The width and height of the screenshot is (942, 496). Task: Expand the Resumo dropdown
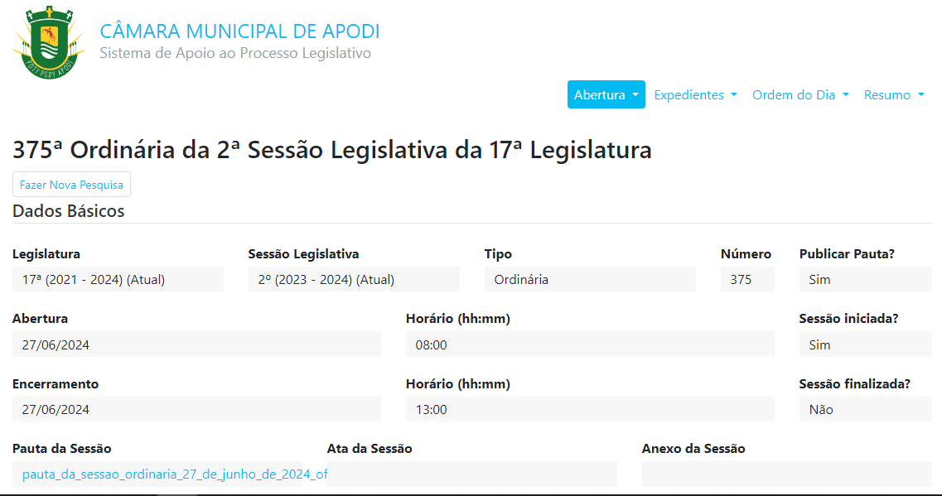(893, 94)
